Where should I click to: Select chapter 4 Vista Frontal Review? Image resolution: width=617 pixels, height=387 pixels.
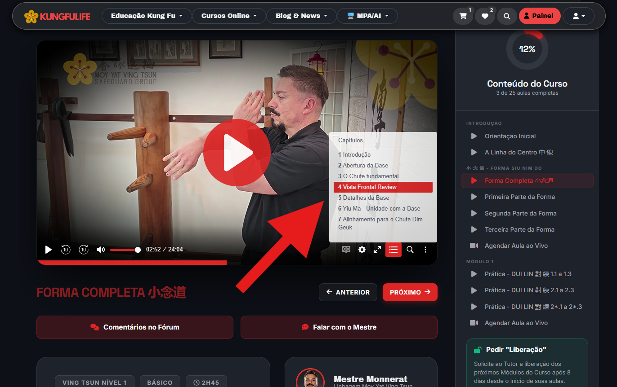[383, 187]
